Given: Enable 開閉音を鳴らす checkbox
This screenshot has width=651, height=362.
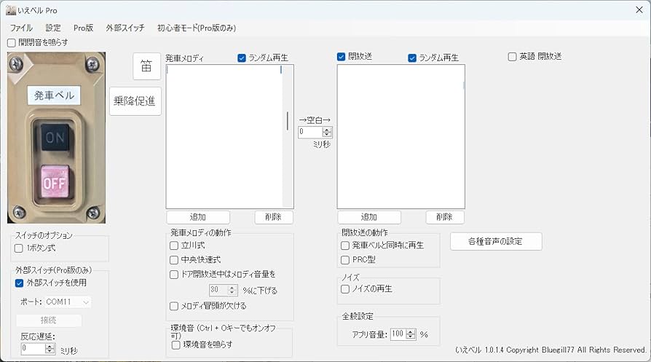Looking at the screenshot, I should click(x=12, y=43).
